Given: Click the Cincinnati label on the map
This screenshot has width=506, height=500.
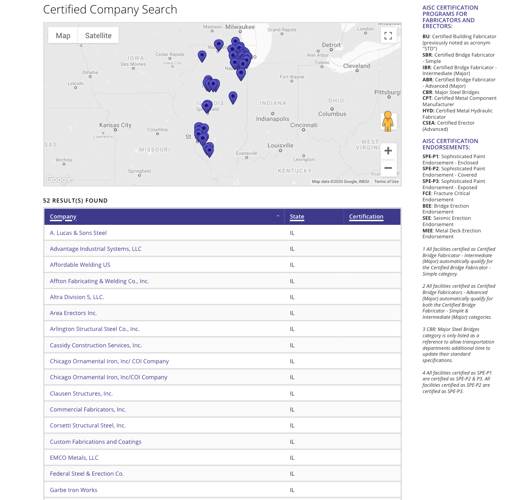Looking at the screenshot, I should [x=304, y=125].
